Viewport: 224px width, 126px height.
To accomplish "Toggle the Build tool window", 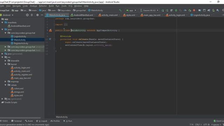I will 29,121.
